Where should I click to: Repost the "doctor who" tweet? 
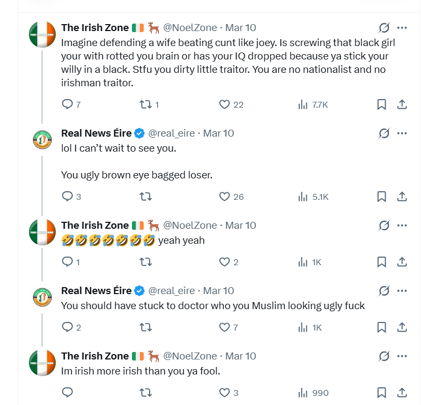pyautogui.click(x=145, y=327)
